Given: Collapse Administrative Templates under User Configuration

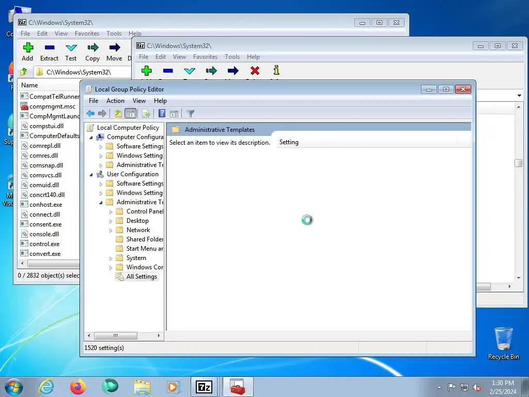Looking at the screenshot, I should tap(101, 203).
